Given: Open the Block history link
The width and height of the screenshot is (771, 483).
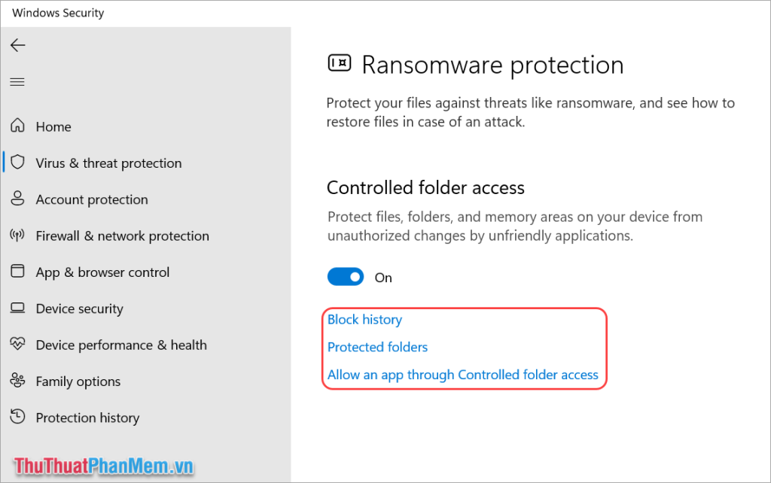Looking at the screenshot, I should pyautogui.click(x=364, y=320).
